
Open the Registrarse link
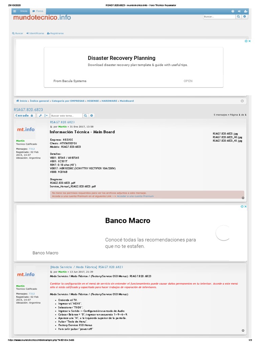(x=55, y=33)
